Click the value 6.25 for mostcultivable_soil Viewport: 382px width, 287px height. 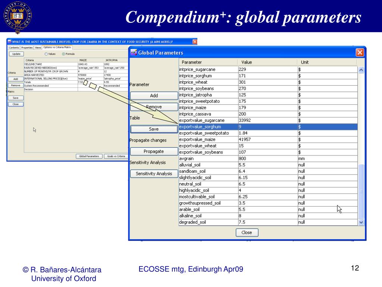pyautogui.click(x=268, y=197)
